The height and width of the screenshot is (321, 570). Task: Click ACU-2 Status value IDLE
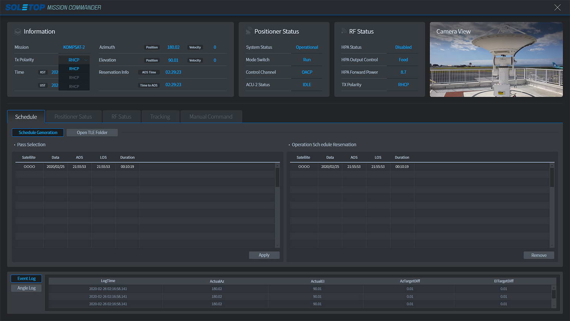(307, 85)
